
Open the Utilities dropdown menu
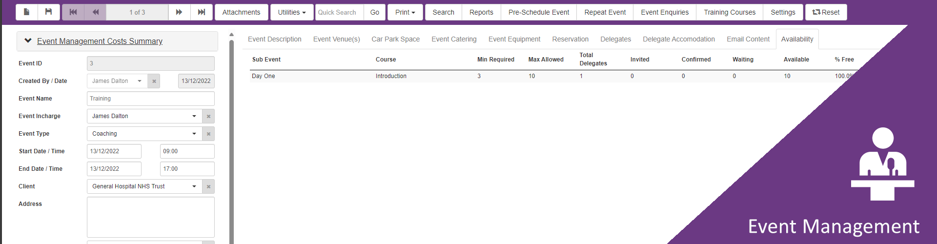[x=292, y=12]
